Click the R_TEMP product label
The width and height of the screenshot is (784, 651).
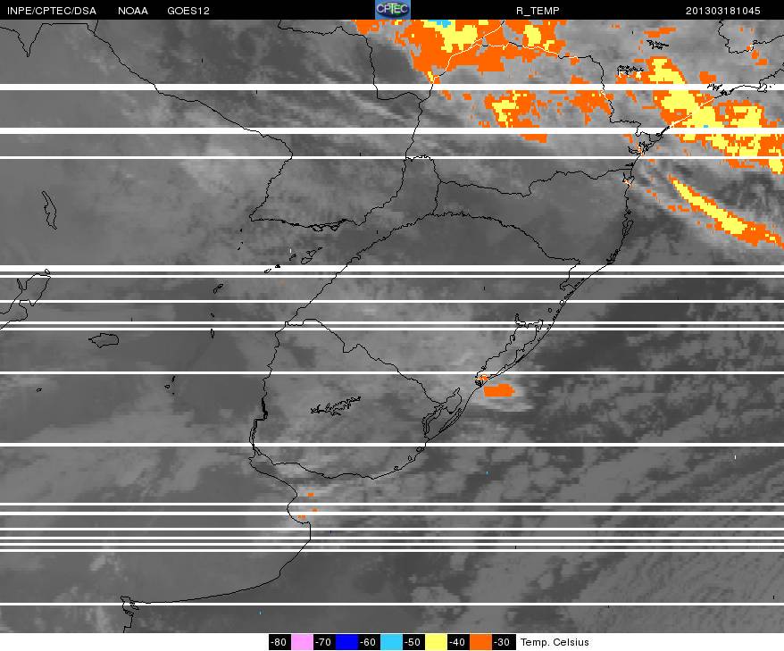538,11
